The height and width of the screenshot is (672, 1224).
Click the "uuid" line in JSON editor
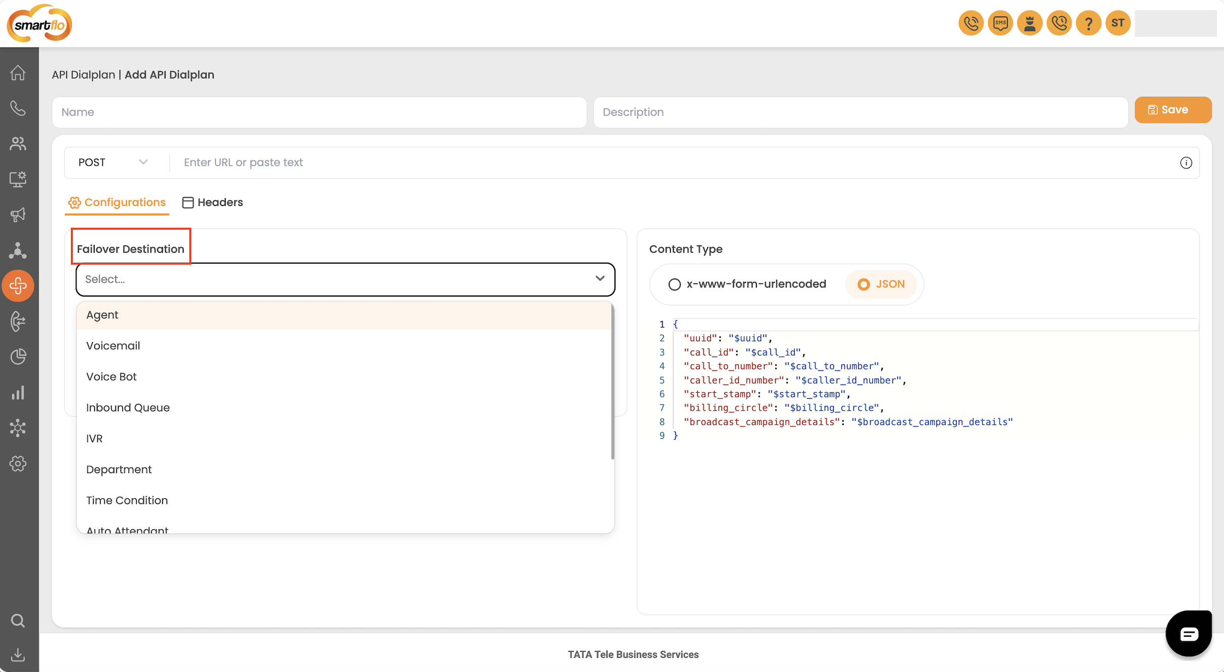click(728, 339)
